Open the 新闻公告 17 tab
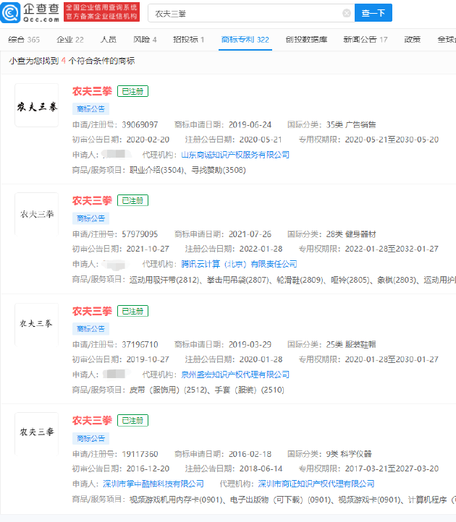 pos(366,40)
